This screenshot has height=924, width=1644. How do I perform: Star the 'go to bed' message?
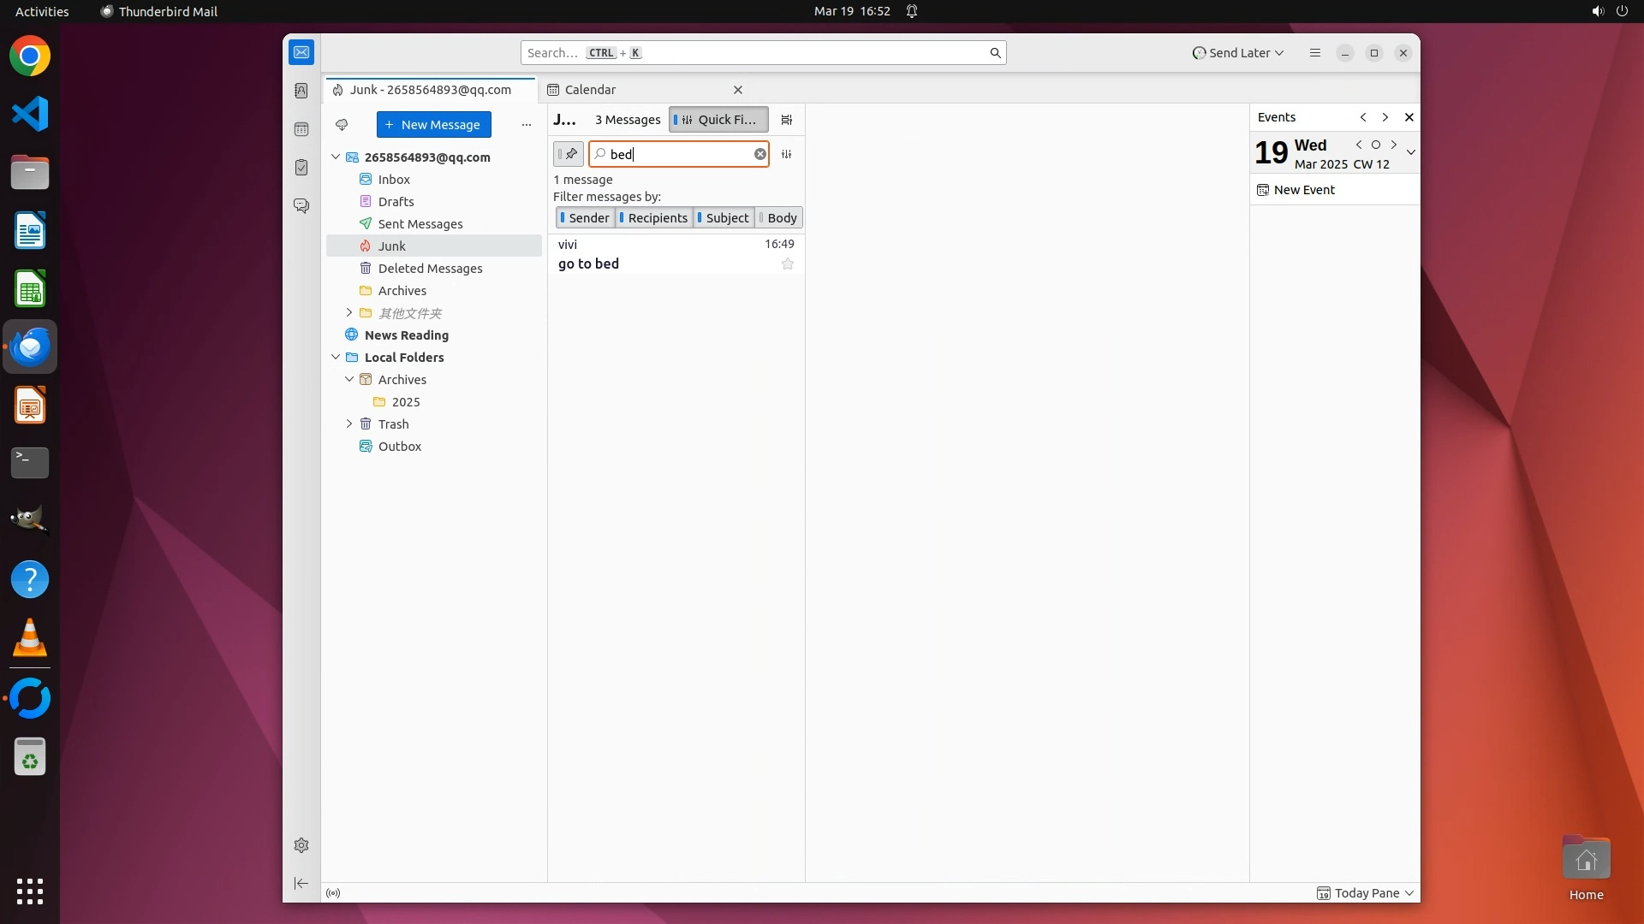[x=788, y=264]
